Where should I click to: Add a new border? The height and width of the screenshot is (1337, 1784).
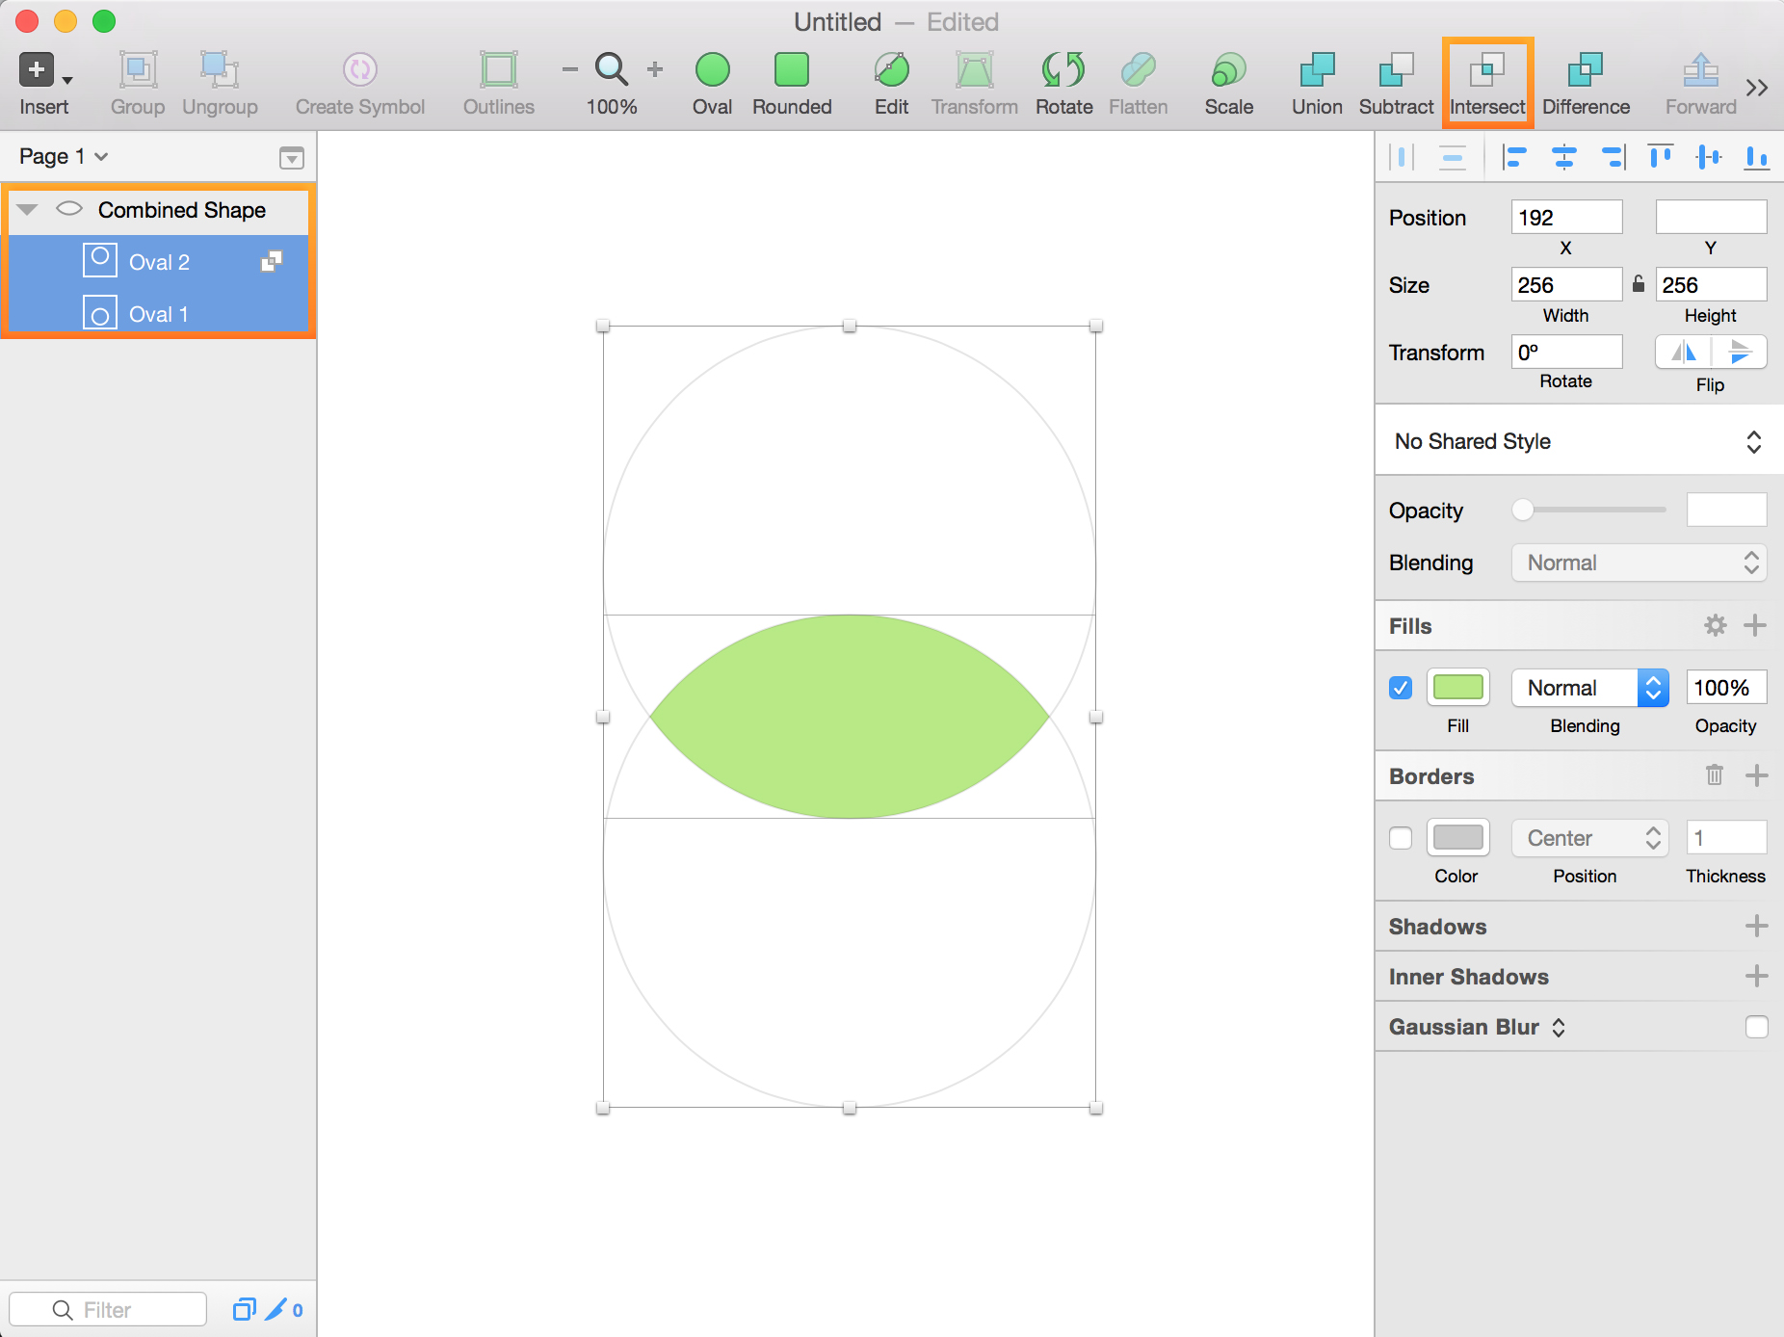(1756, 775)
